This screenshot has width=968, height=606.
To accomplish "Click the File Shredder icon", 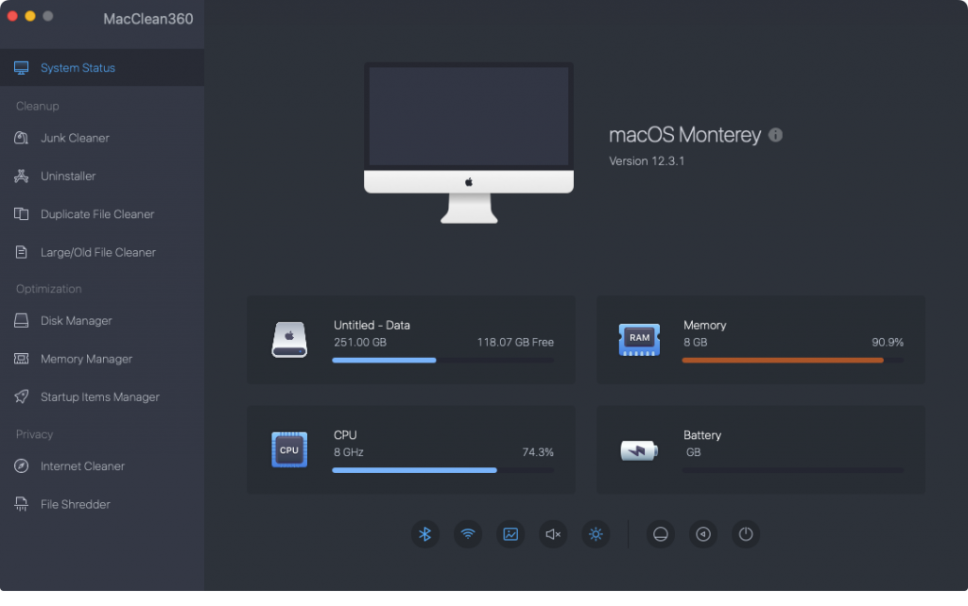I will click(x=21, y=504).
